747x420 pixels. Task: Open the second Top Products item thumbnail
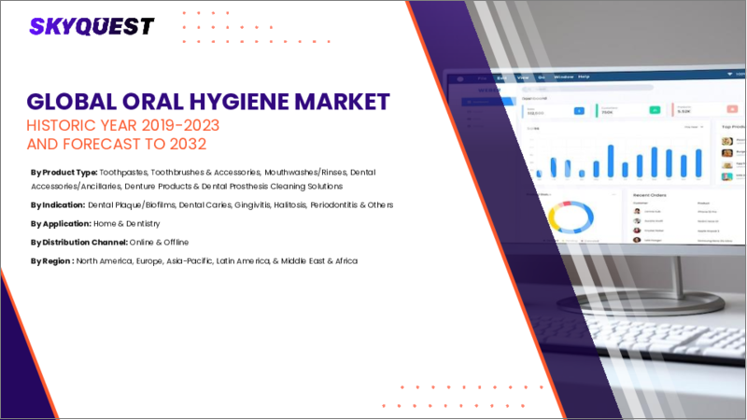click(726, 152)
